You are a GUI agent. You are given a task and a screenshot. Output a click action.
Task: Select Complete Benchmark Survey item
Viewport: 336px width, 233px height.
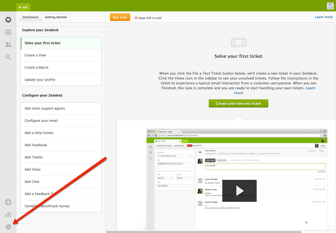click(x=61, y=206)
